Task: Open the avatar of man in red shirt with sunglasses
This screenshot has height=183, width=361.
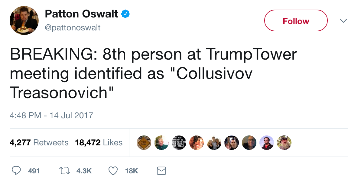Action: (266, 143)
